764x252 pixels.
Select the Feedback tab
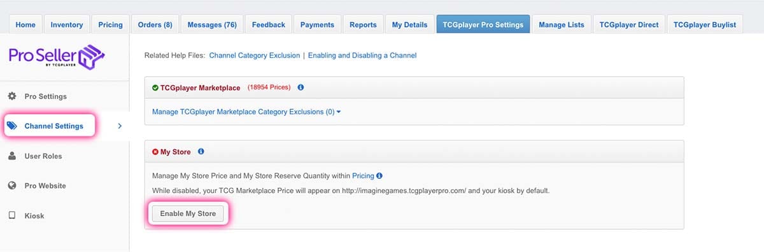click(x=268, y=25)
